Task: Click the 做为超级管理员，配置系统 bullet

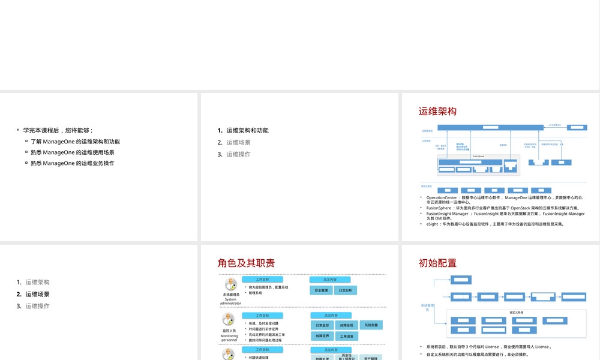Action: [x=268, y=287]
